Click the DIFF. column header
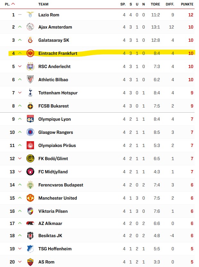 point(170,4)
